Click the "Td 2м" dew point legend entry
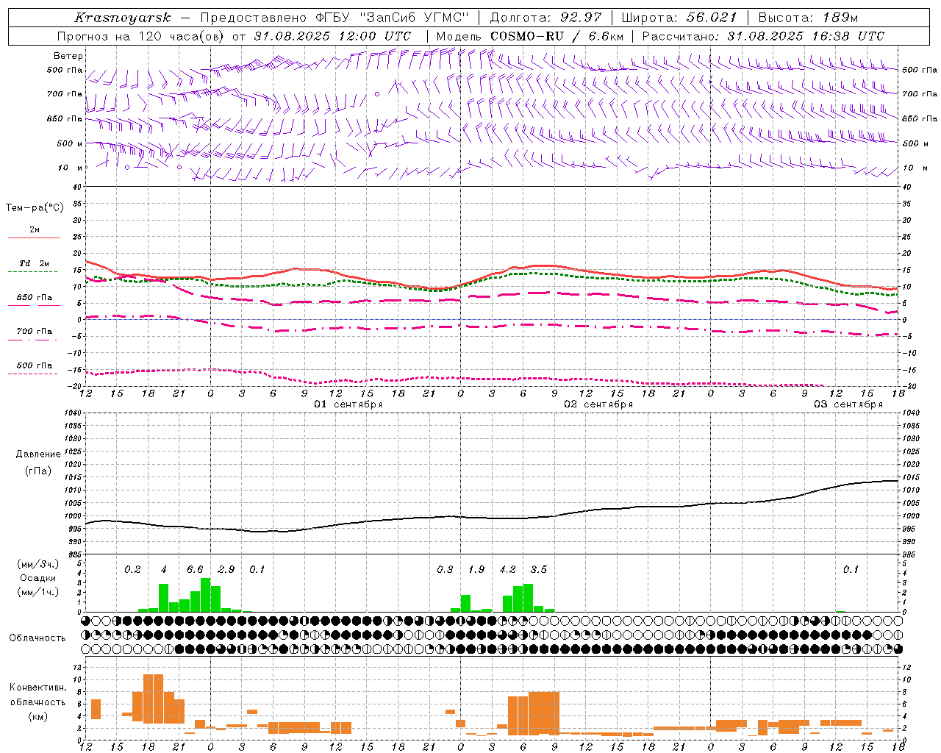The image size is (941, 753). coord(35,263)
